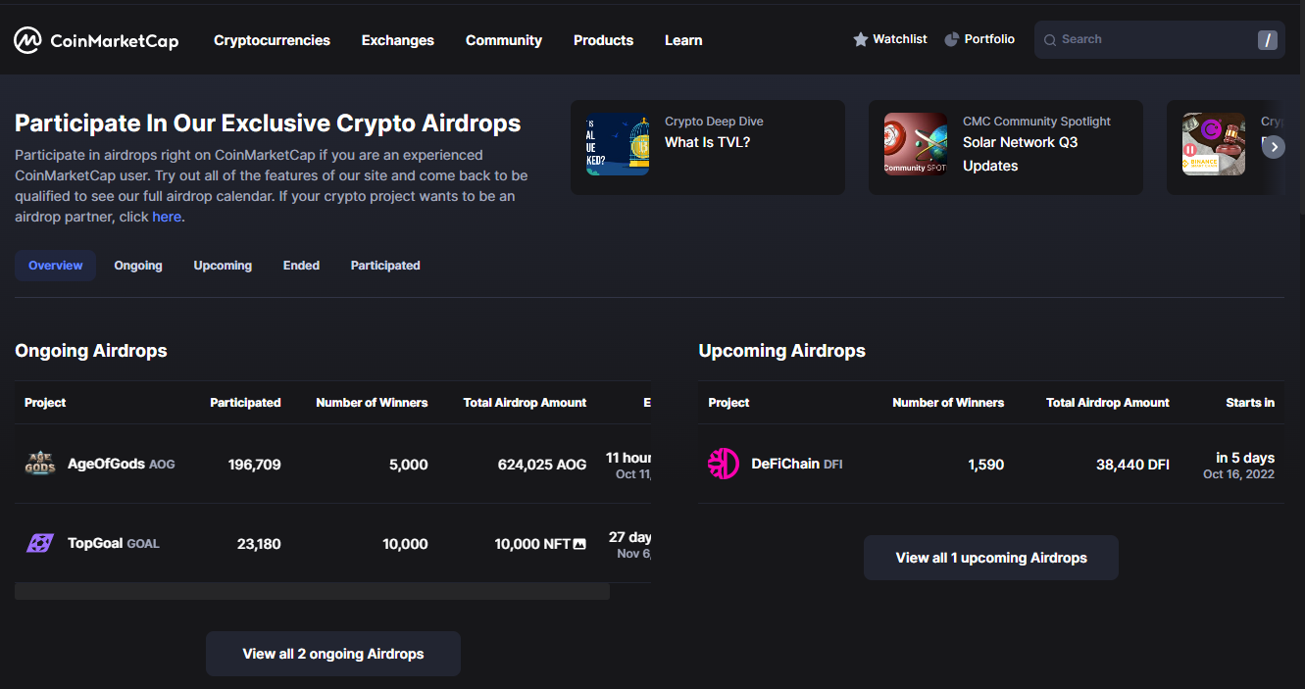Viewport: 1305px width, 689px height.
Task: Open the DeFiChain DFI project name
Action: coord(797,464)
